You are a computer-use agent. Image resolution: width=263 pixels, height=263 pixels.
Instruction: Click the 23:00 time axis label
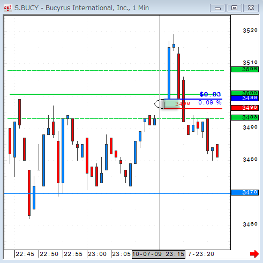pos(97,254)
